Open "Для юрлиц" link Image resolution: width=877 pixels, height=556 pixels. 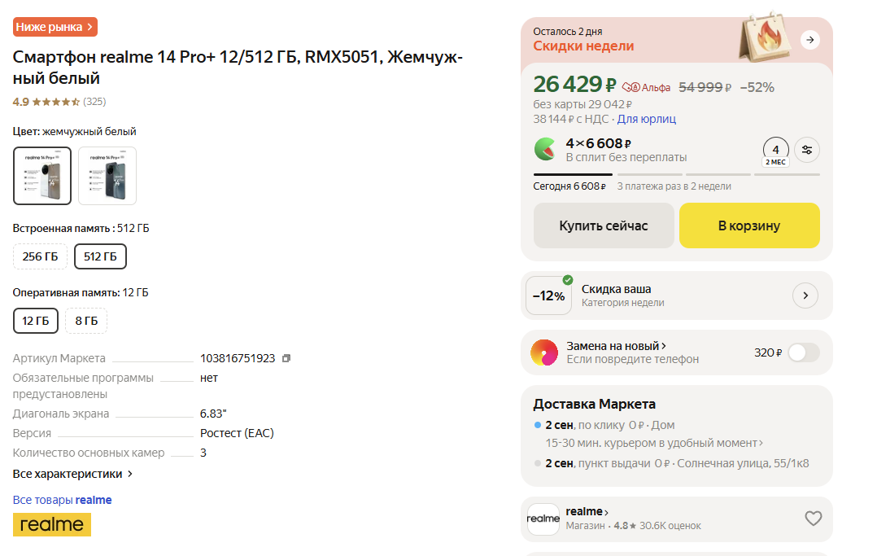(647, 119)
